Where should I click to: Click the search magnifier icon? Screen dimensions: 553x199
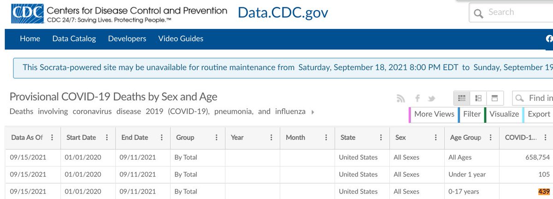pos(479,13)
